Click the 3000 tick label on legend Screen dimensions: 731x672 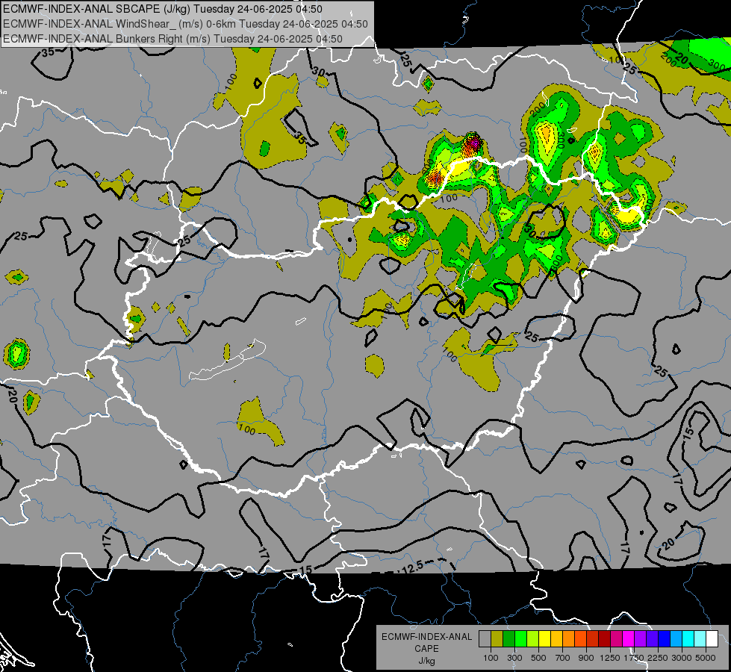682,658
